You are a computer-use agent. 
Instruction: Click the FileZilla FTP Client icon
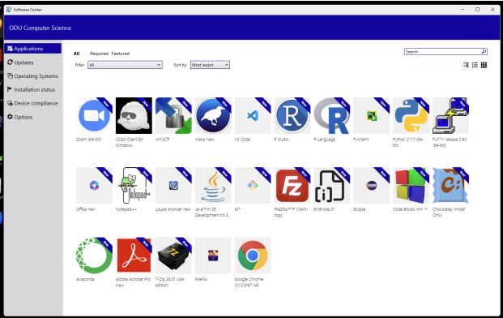pos(292,185)
